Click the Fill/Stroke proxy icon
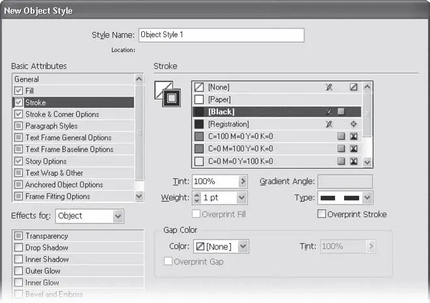 click(167, 94)
